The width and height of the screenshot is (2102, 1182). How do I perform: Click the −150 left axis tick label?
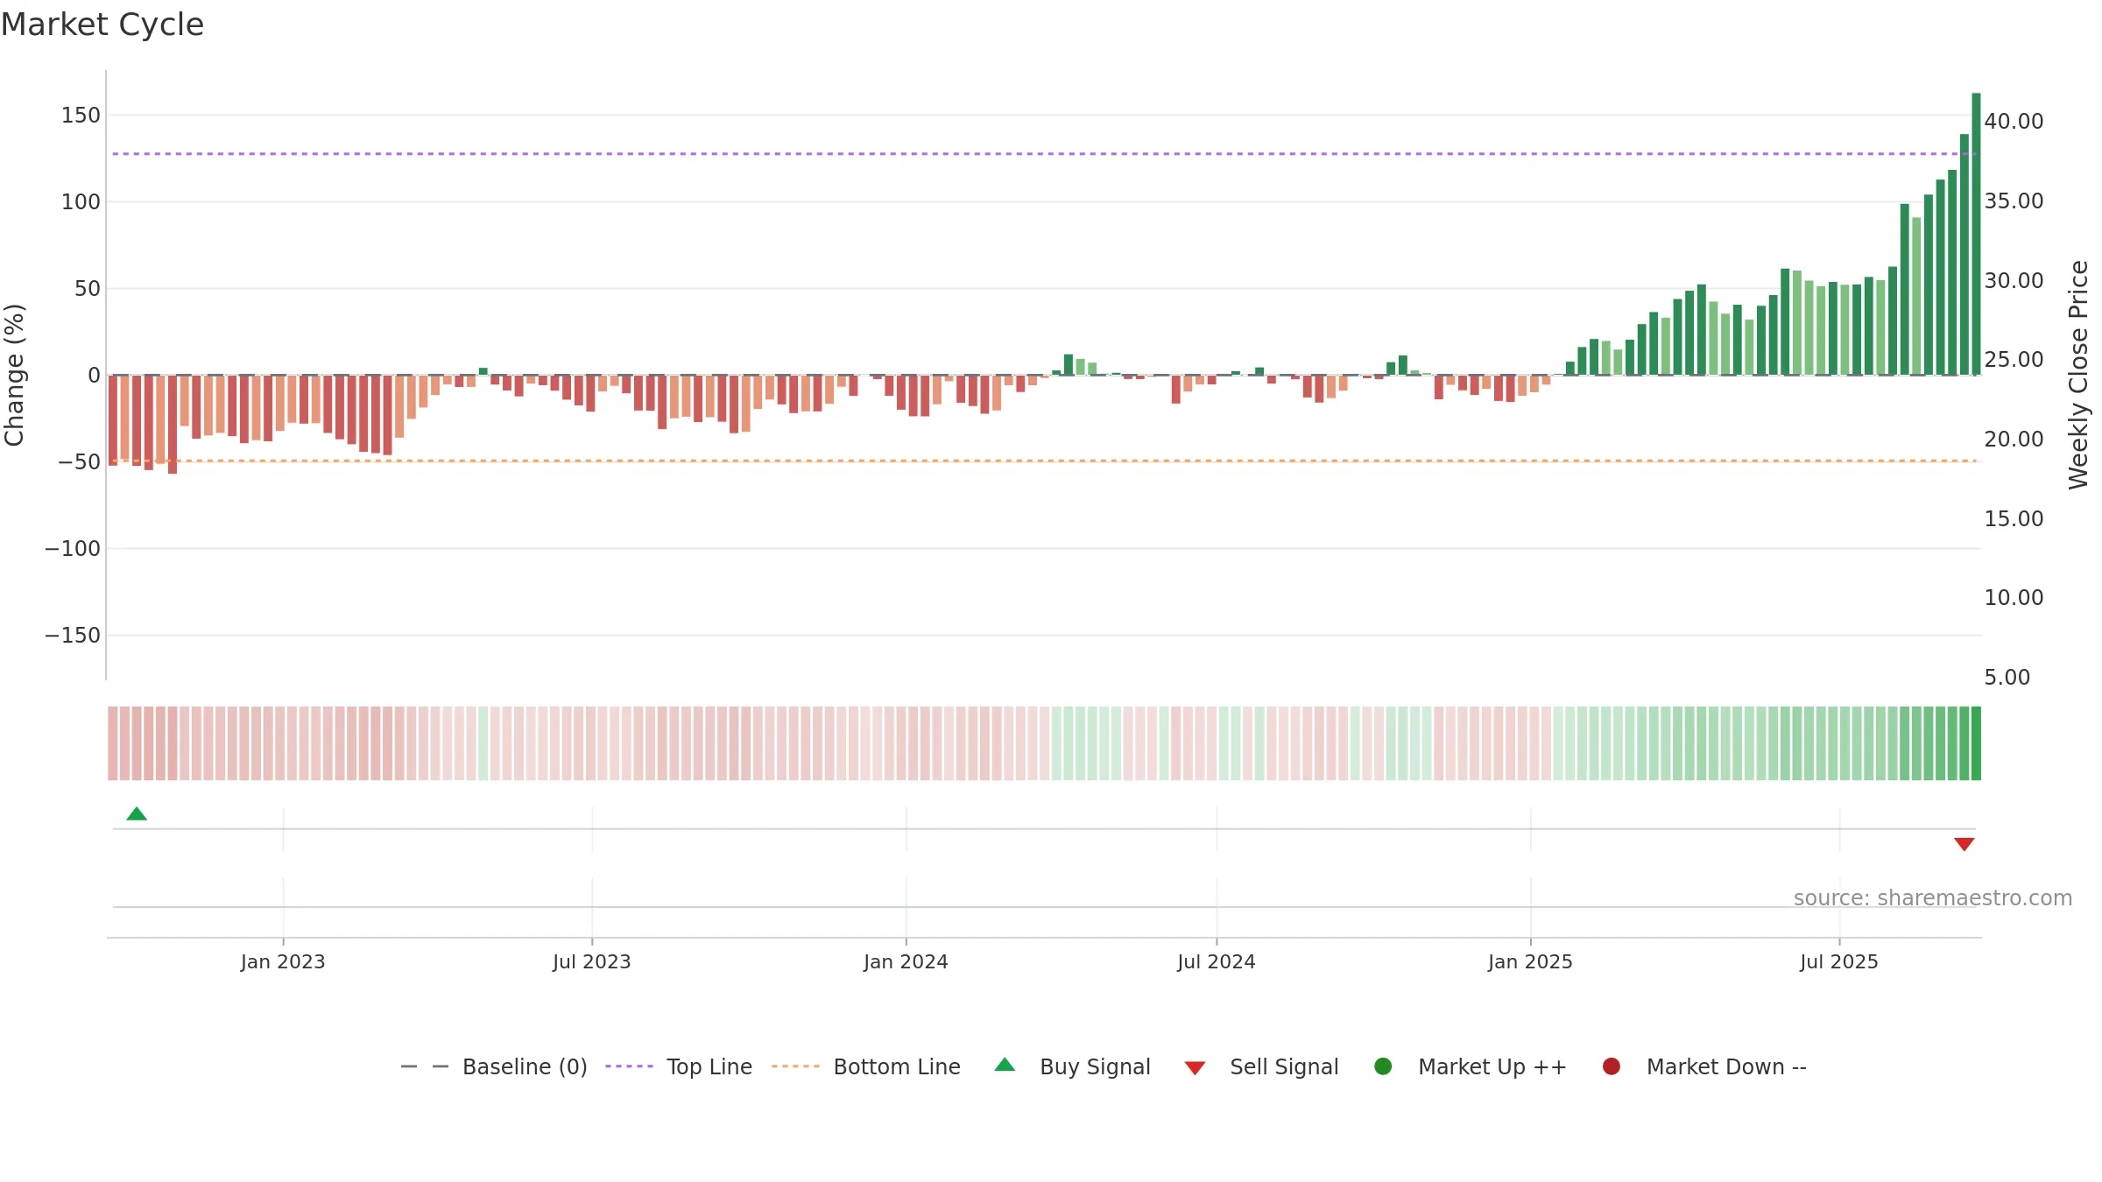click(x=73, y=636)
